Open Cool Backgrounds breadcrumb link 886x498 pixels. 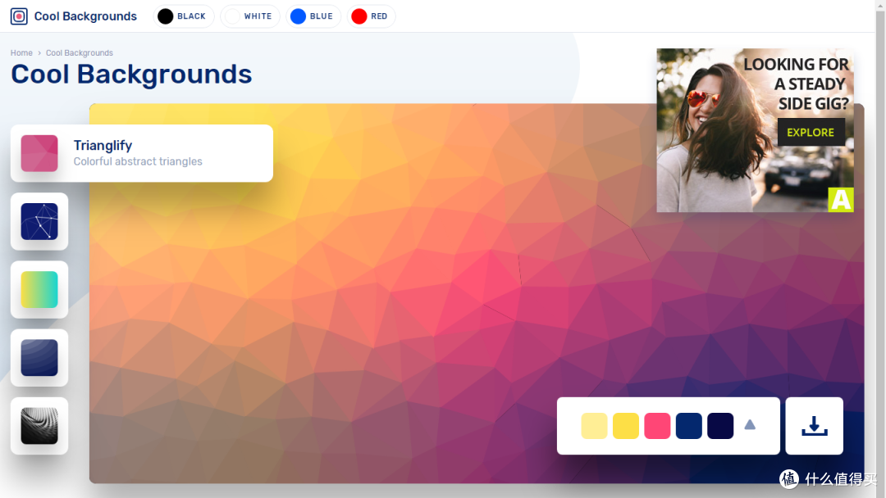(x=79, y=53)
